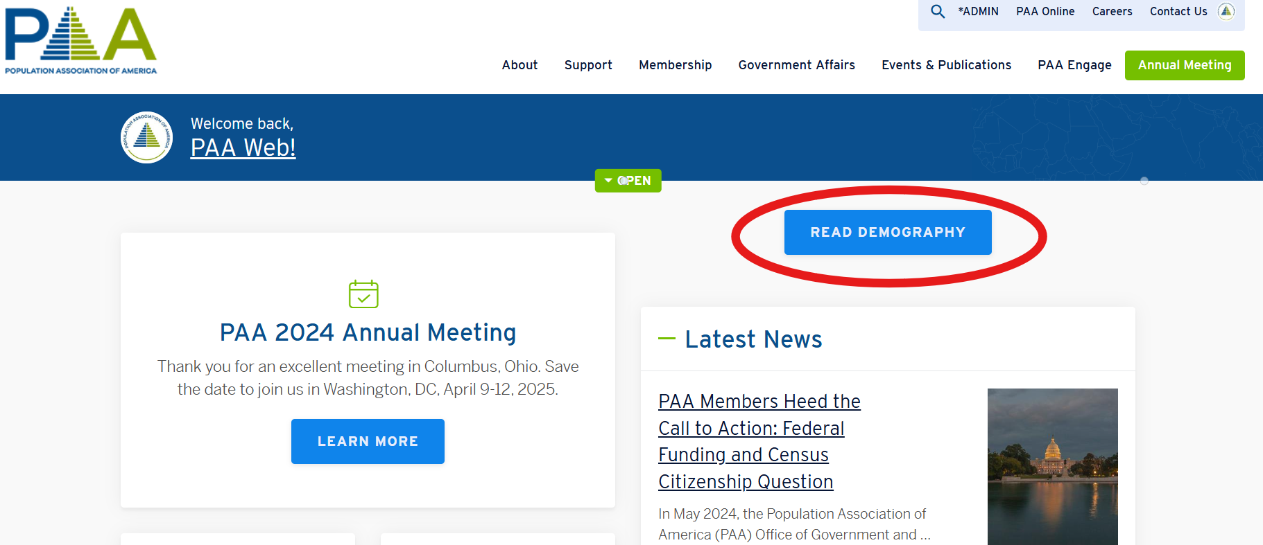Click the article excerpt starting 'In May 2024'
Screen dimensions: 1263x545
tap(794, 524)
